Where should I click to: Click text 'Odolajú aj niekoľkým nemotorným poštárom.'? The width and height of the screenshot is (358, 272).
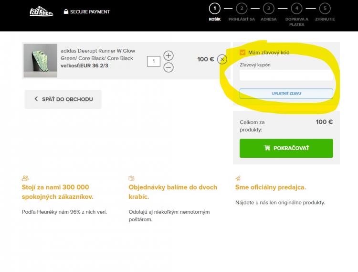click(169, 216)
